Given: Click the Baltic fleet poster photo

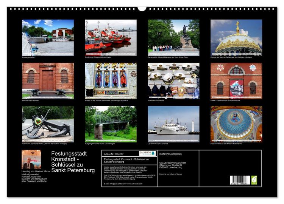Looking at the screenshot, I should [236, 81].
